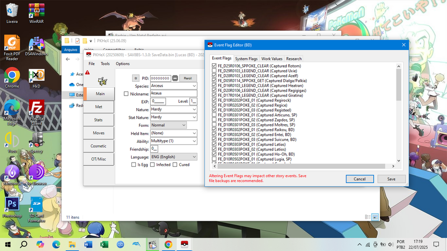The height and width of the screenshot is (251, 447).
Task: Click the red legality warning icon
Action: pos(88,72)
